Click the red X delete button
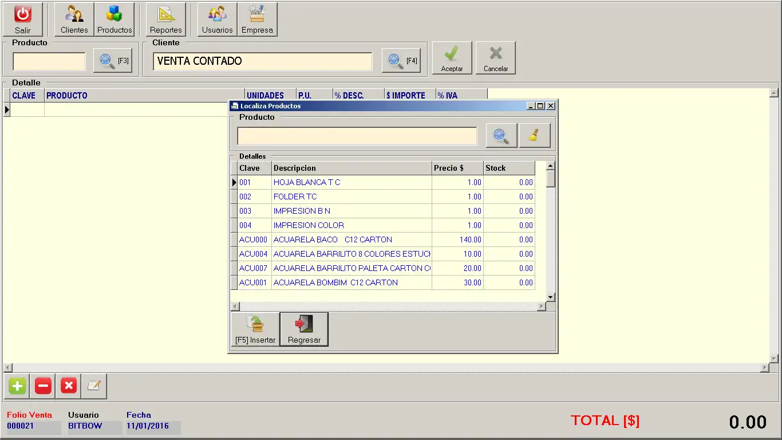The height and width of the screenshot is (440, 782). [x=69, y=386]
